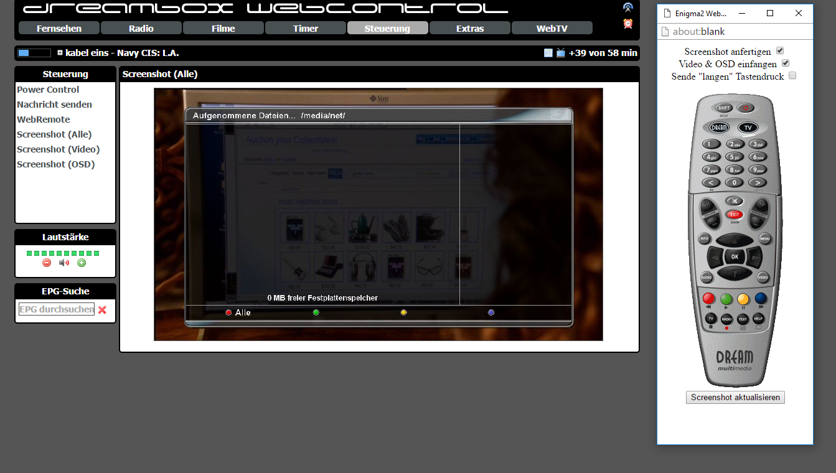This screenshot has height=473, width=836.
Task: Open the Timer tab
Action: pyautogui.click(x=305, y=29)
